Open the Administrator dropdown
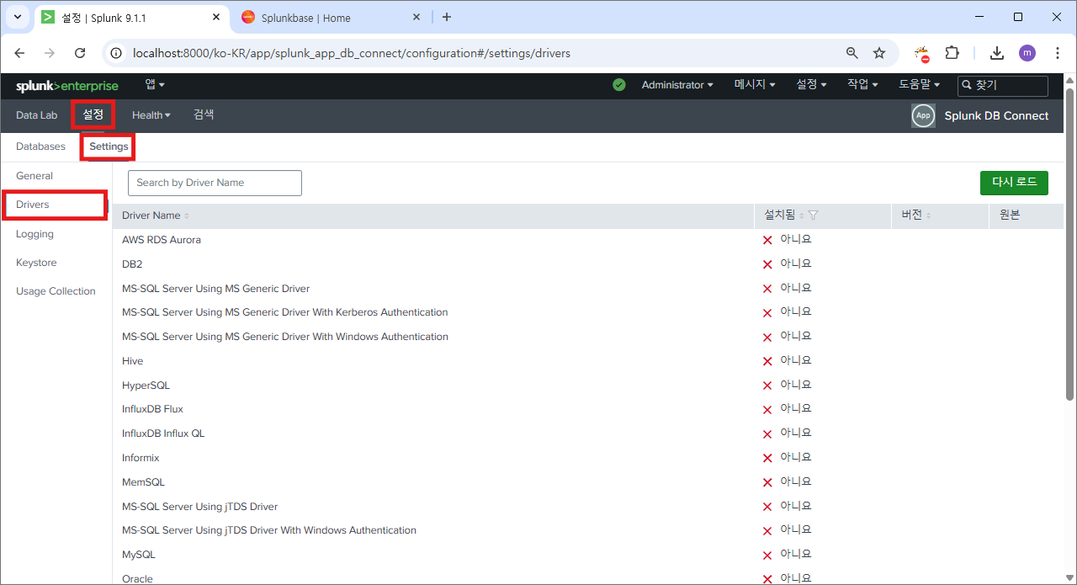Screen dimensions: 1077x585 pyautogui.click(x=677, y=85)
